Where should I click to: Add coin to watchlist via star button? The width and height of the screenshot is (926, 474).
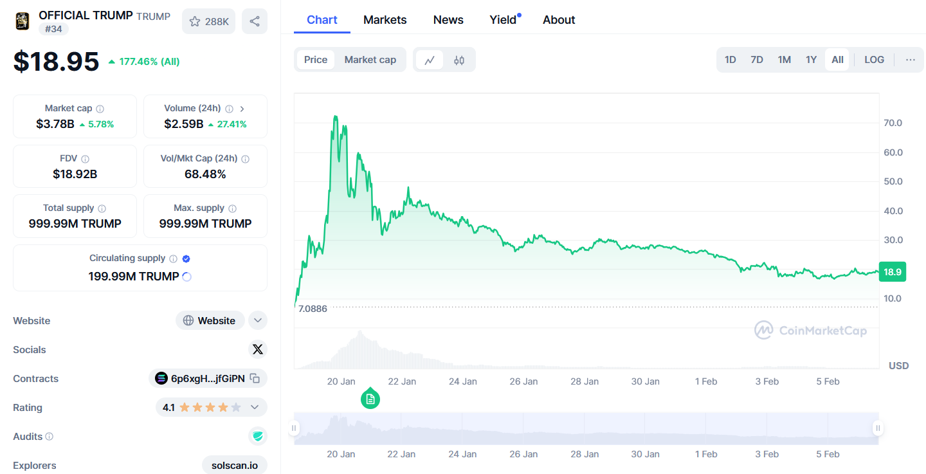[209, 21]
